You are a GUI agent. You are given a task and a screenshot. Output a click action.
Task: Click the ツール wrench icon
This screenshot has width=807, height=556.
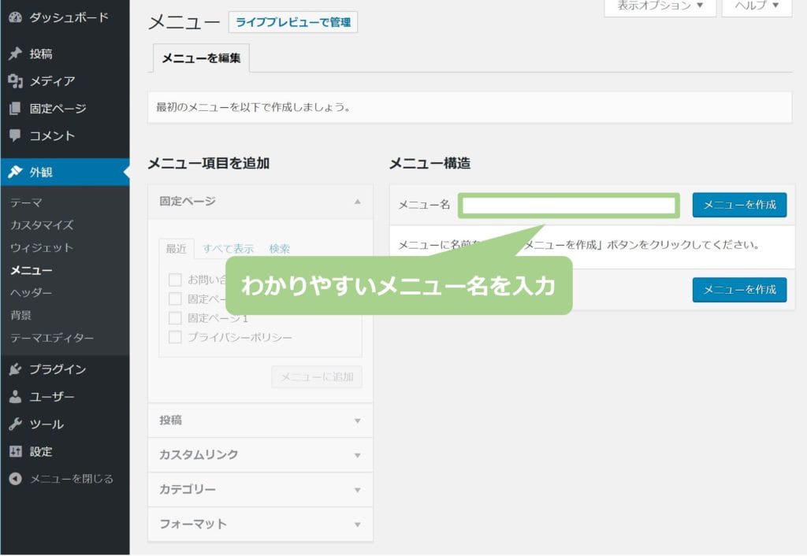click(15, 424)
